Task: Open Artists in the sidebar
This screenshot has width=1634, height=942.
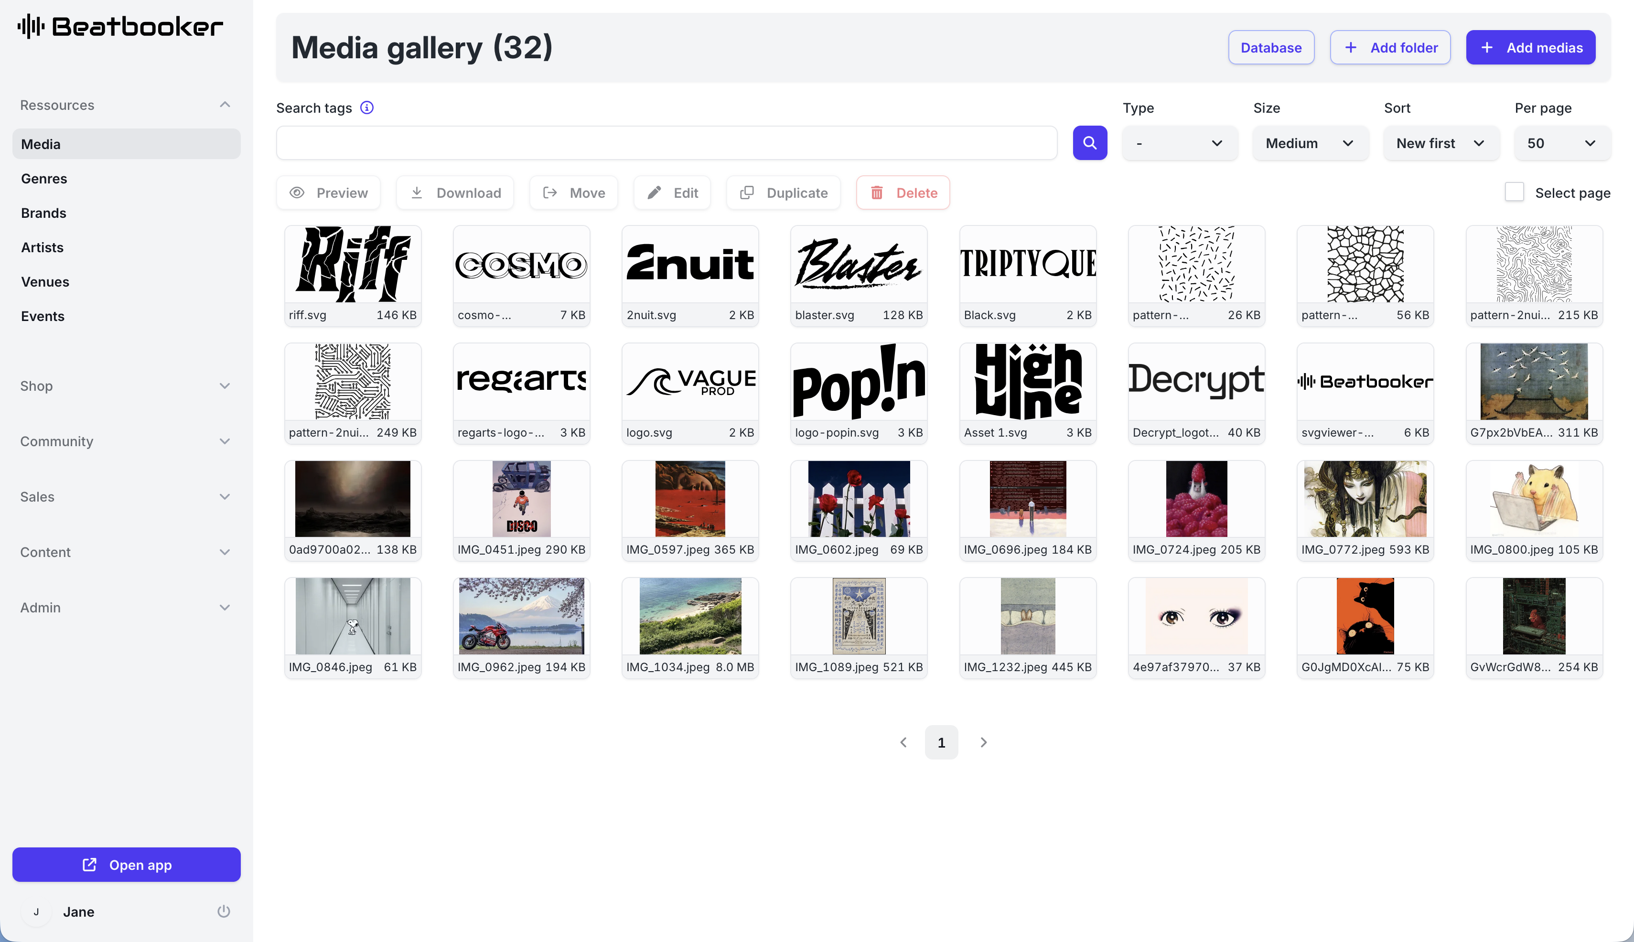Action: click(x=42, y=247)
